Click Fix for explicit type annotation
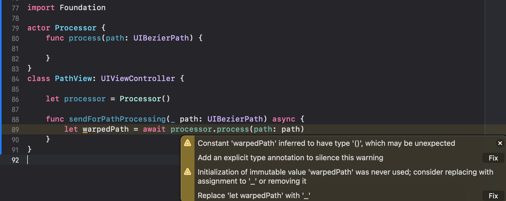 [x=493, y=158]
